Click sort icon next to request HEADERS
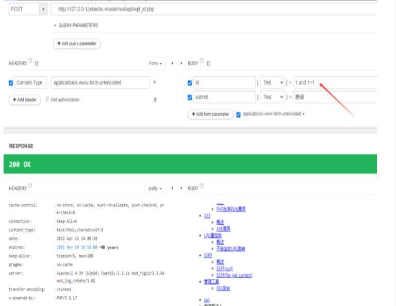This screenshot has height=306, width=396. (37, 63)
